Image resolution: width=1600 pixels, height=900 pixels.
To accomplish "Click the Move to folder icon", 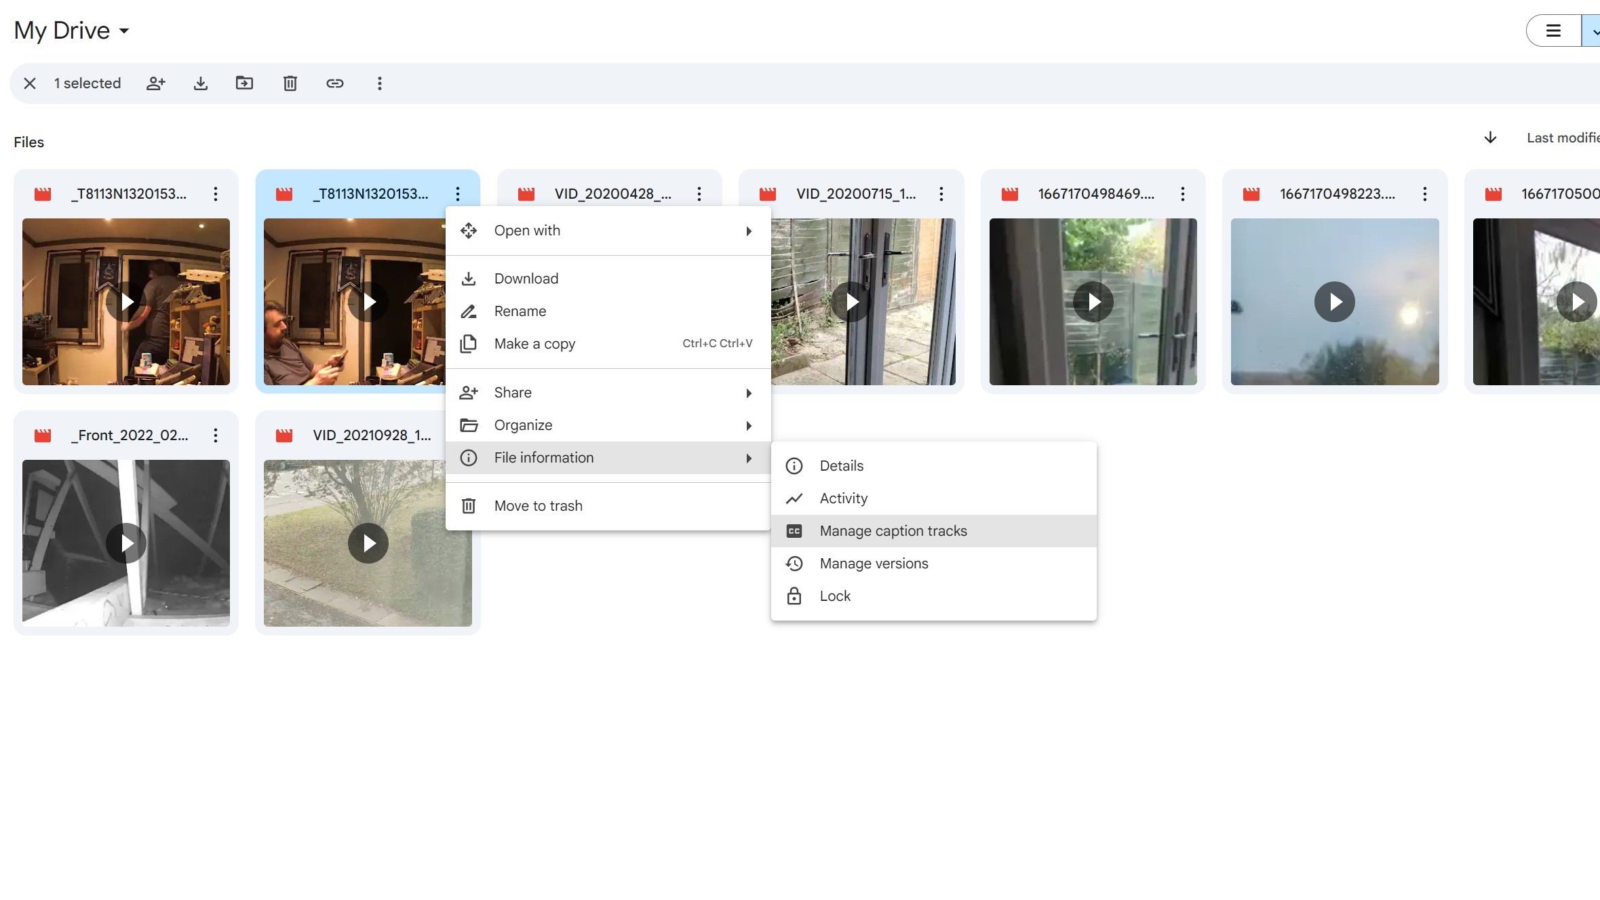I will click(x=244, y=83).
